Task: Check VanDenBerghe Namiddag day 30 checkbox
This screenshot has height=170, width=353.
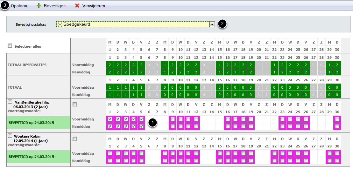Action: [x=337, y=126]
